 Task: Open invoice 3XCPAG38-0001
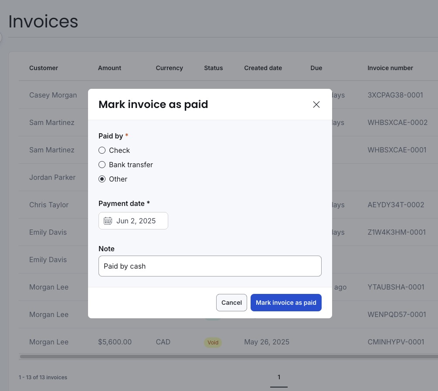(395, 95)
